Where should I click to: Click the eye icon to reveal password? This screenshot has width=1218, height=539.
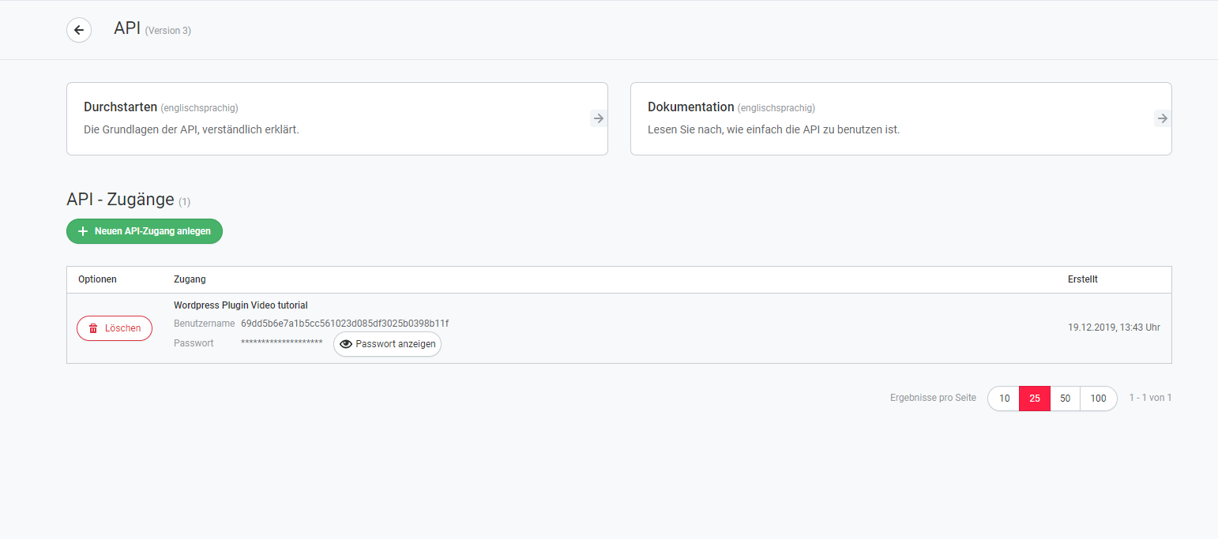345,344
